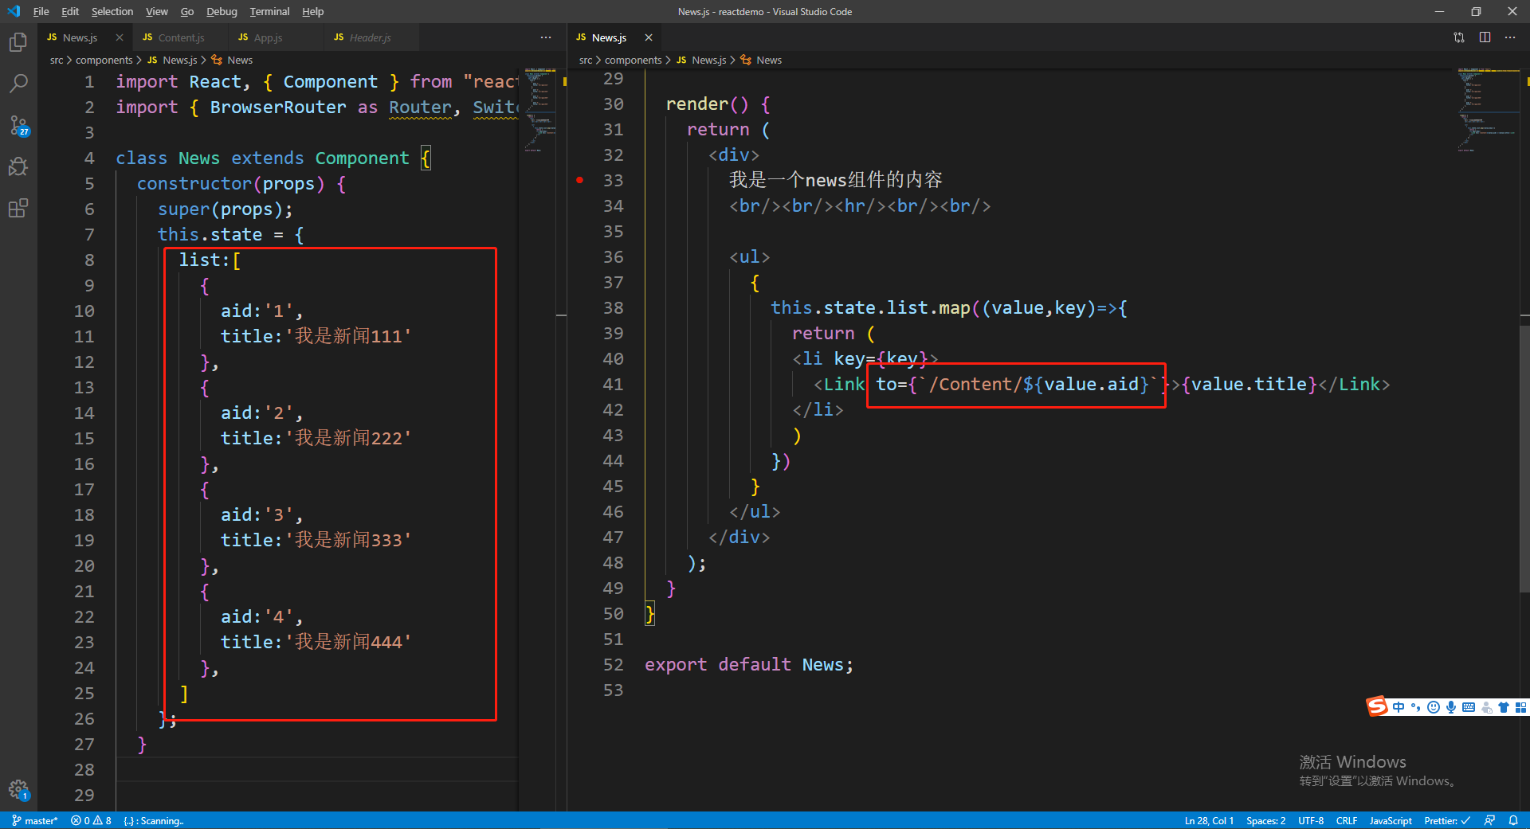
Task: Open more actions menu for right editor group
Action: [x=1510, y=37]
